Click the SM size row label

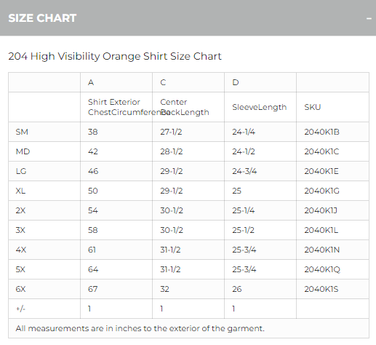click(44, 132)
